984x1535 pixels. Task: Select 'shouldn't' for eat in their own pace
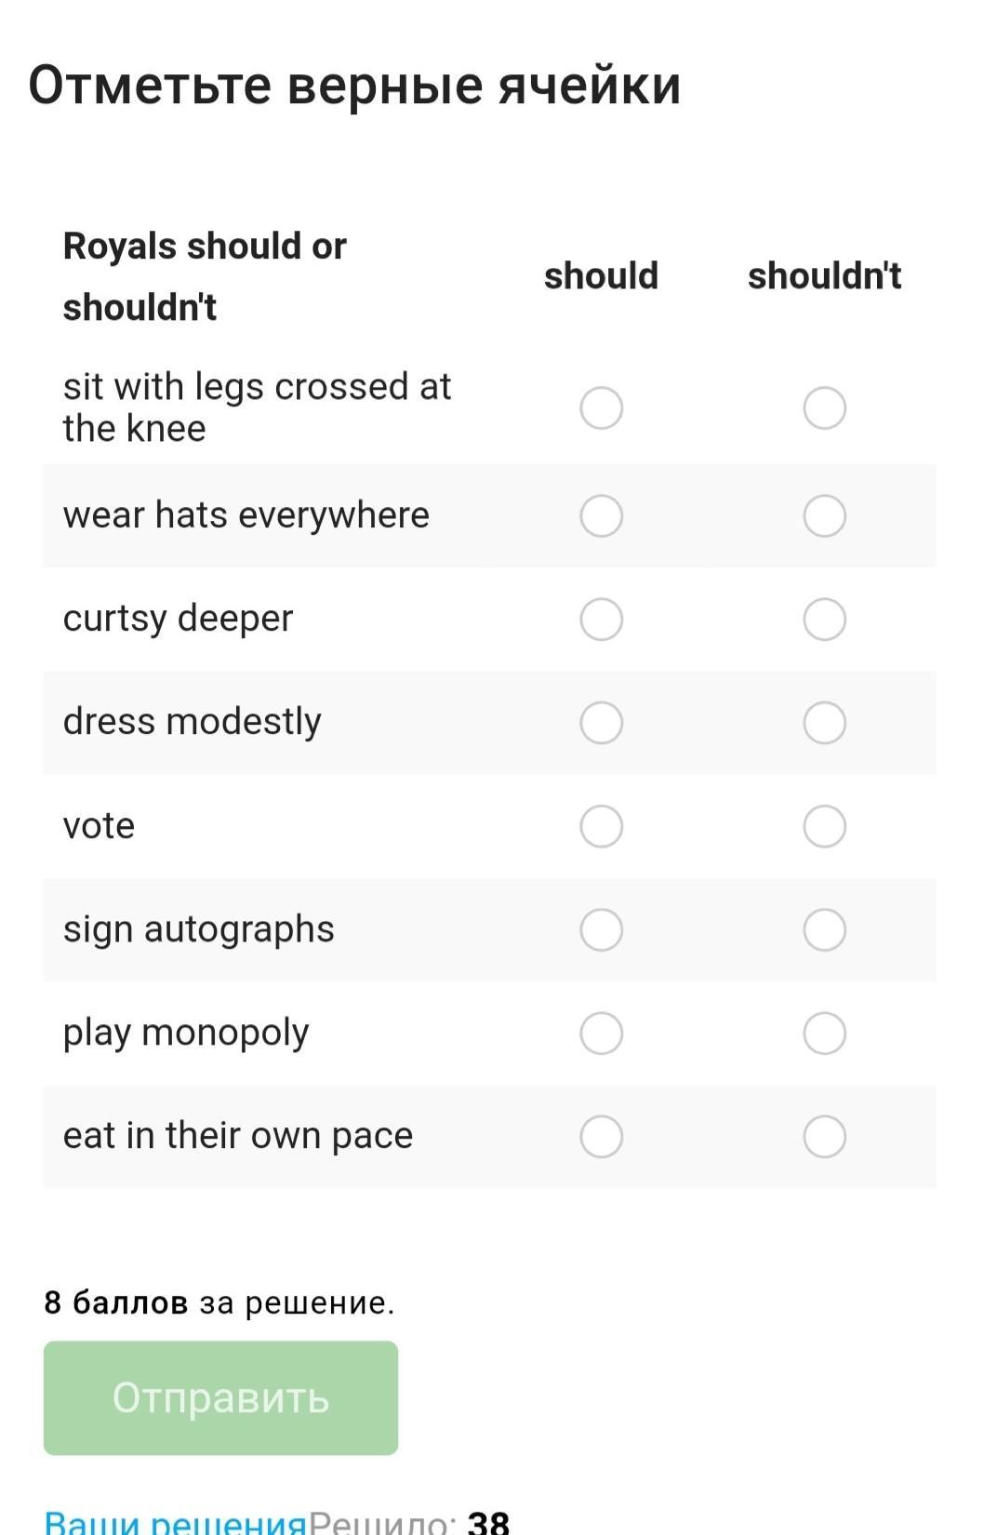(824, 1137)
